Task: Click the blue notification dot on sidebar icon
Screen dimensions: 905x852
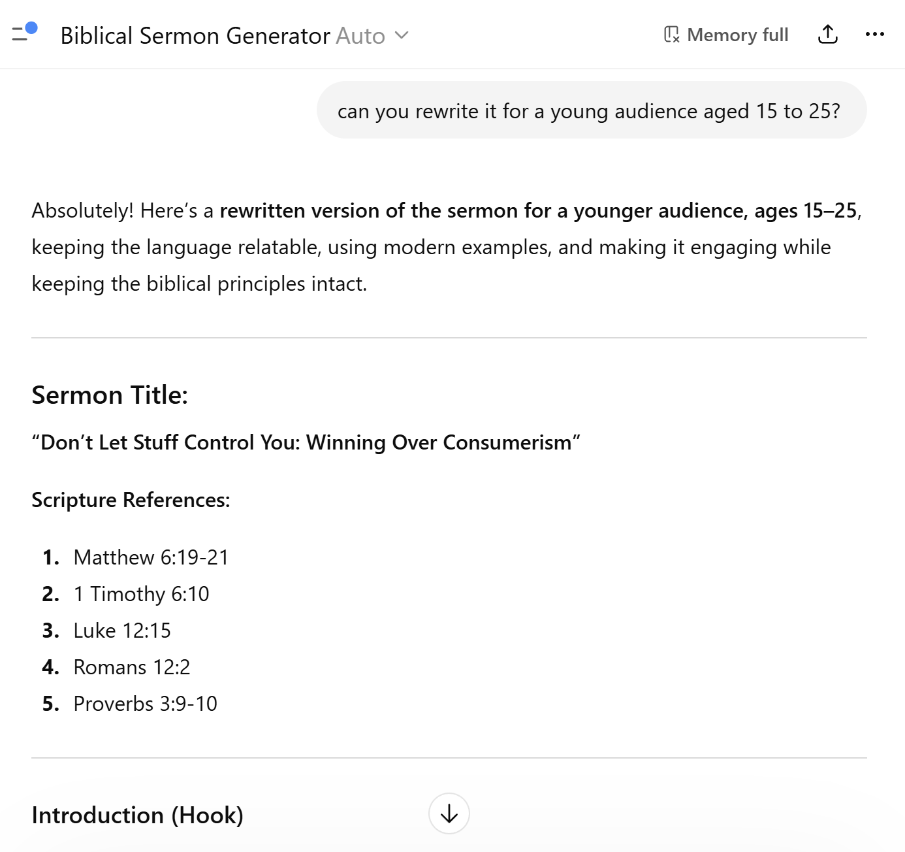Action: point(31,28)
